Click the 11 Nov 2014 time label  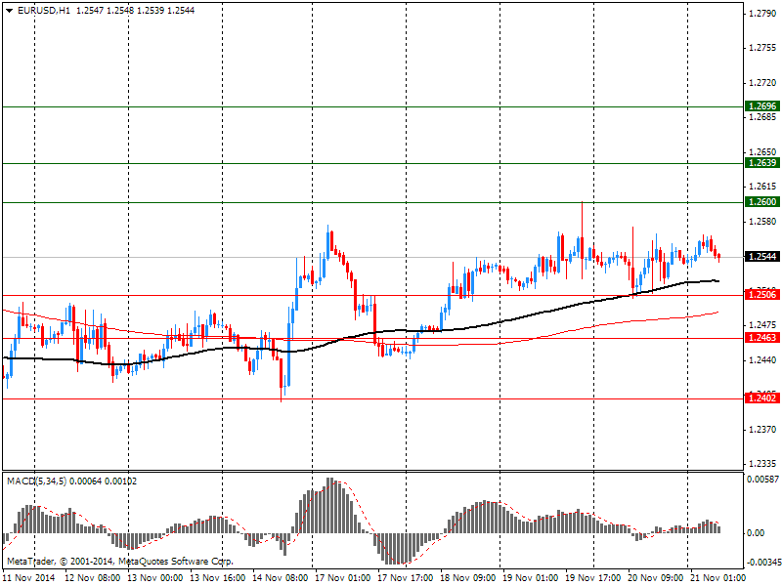pos(28,578)
